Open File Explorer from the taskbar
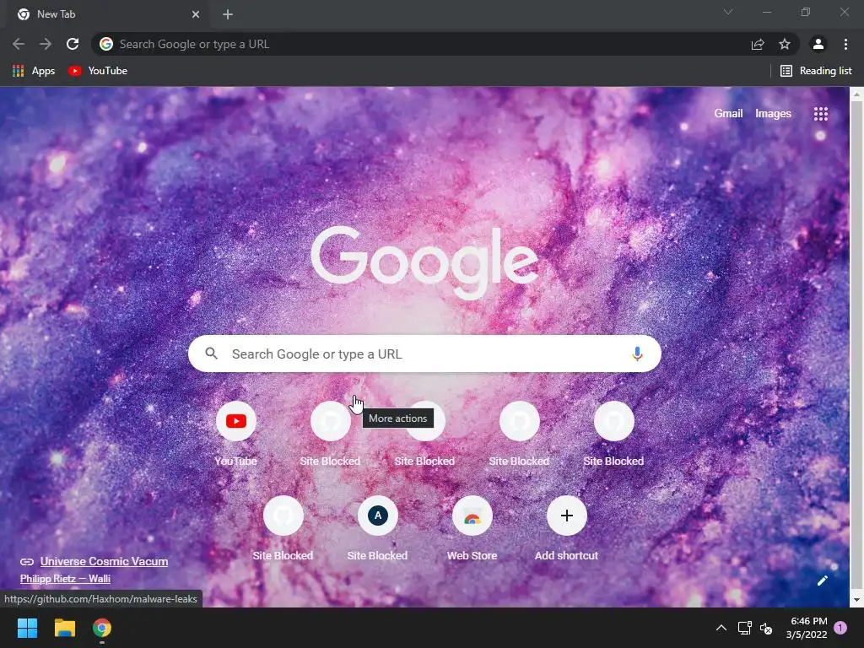Screen dimensions: 864x648 (x=64, y=628)
